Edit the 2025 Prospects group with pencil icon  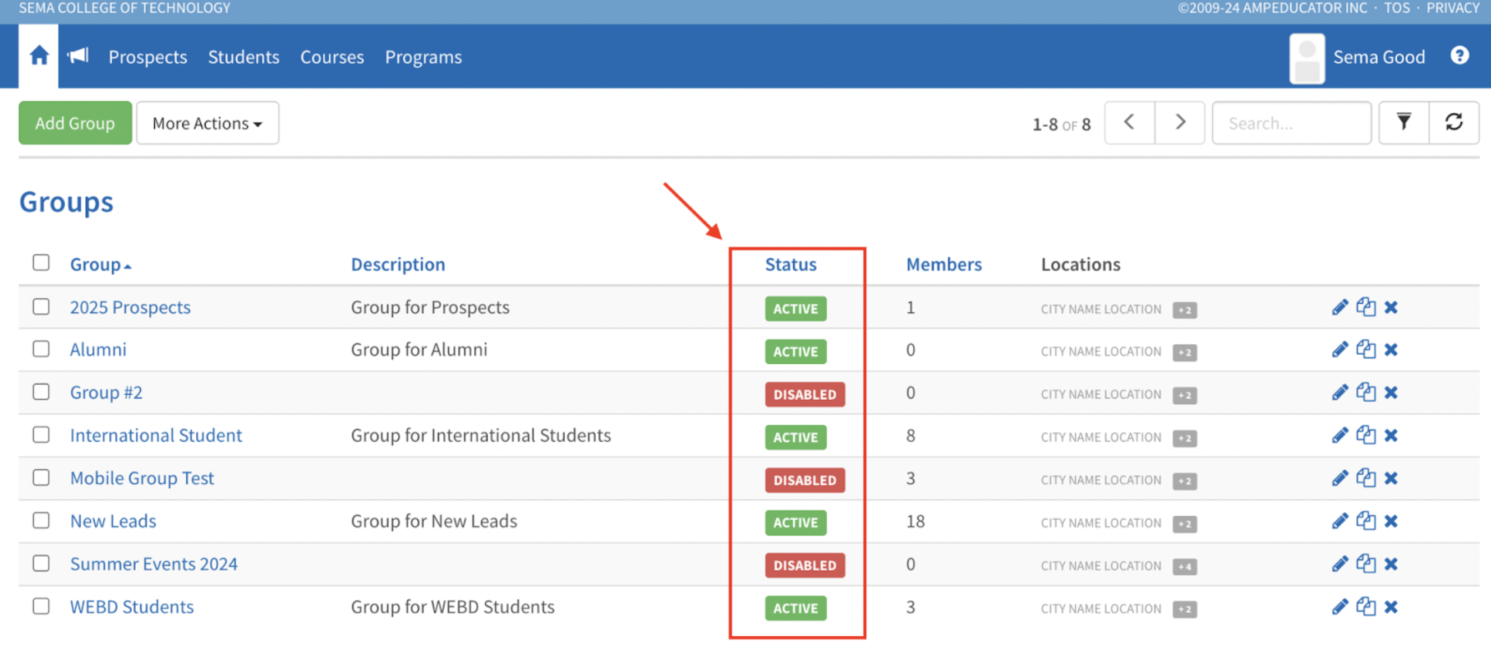(1340, 307)
